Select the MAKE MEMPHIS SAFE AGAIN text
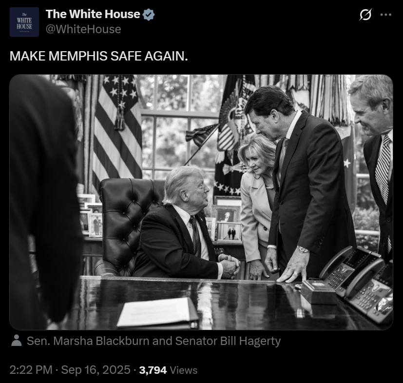The image size is (403, 383). click(99, 56)
